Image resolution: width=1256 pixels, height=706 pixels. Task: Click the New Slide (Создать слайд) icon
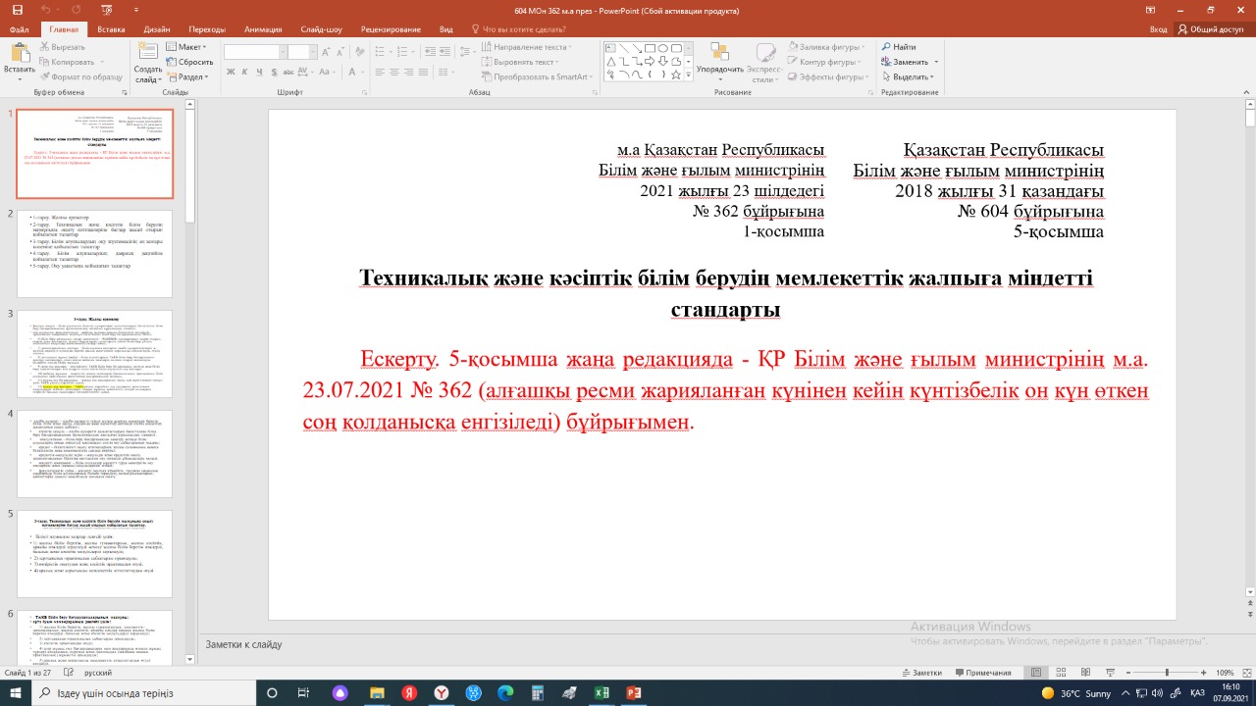click(x=148, y=52)
